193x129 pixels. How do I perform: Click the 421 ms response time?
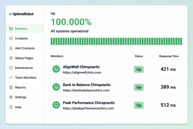coord(168,69)
